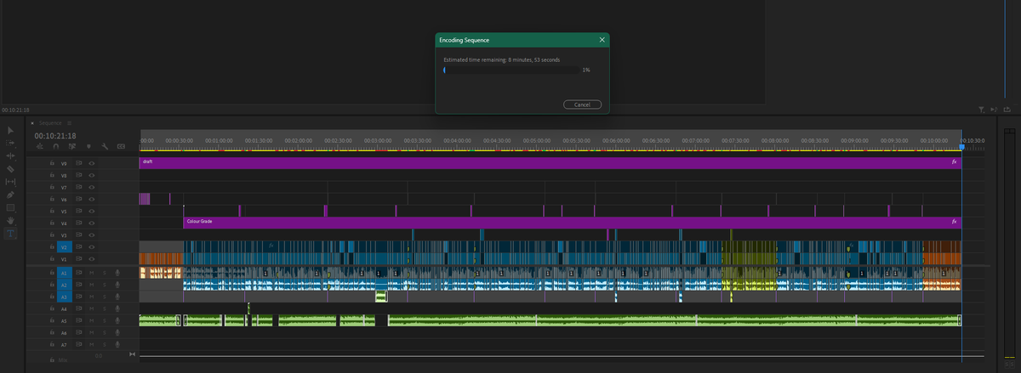
Task: Toggle Snap in timeline (magnet icon)
Action: pyautogui.click(x=56, y=145)
